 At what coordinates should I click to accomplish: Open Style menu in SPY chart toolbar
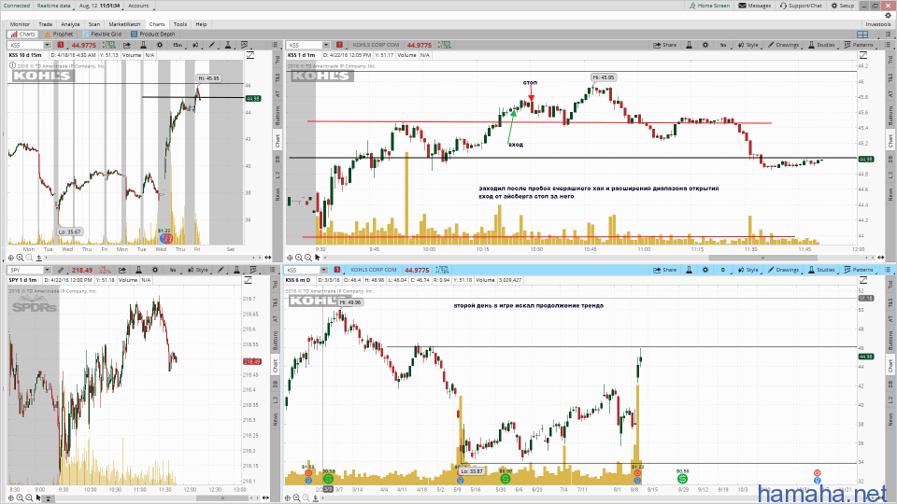tap(198, 270)
